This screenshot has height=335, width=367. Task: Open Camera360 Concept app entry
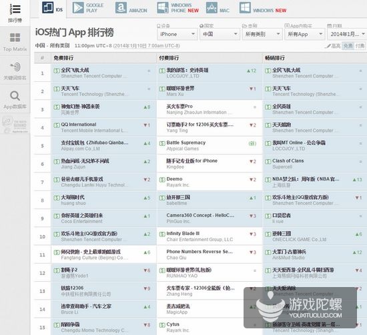[200, 215]
